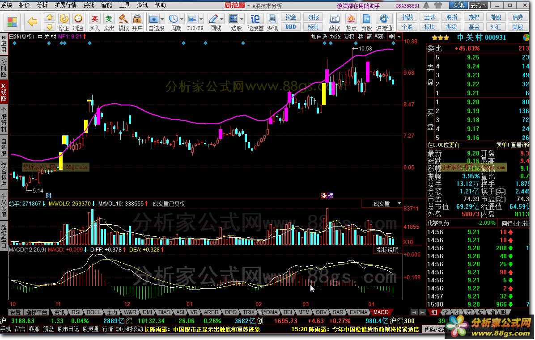535x340 pixels.
Task: Open the 委托 dropdown in title bar
Action: point(478,5)
